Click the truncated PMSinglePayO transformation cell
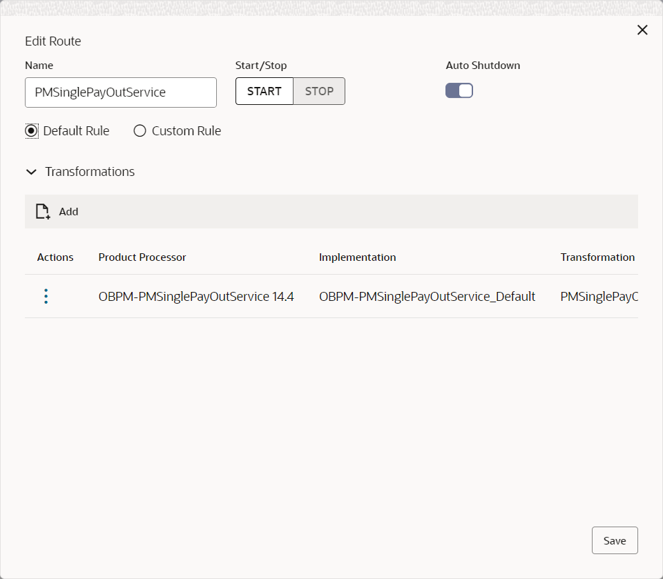 [599, 297]
